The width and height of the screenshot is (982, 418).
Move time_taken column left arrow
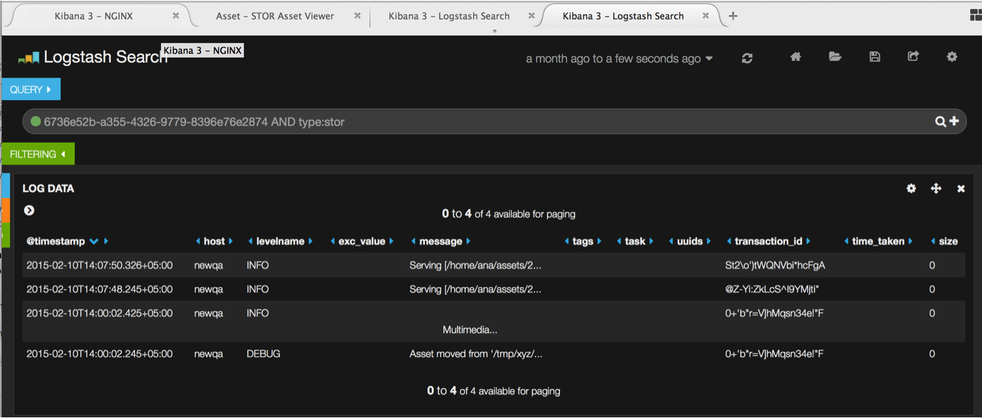coord(846,241)
